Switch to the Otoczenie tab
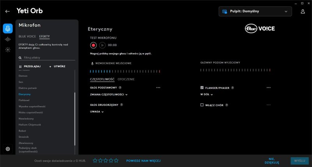Screen dimensions: 312x167 click(126, 79)
